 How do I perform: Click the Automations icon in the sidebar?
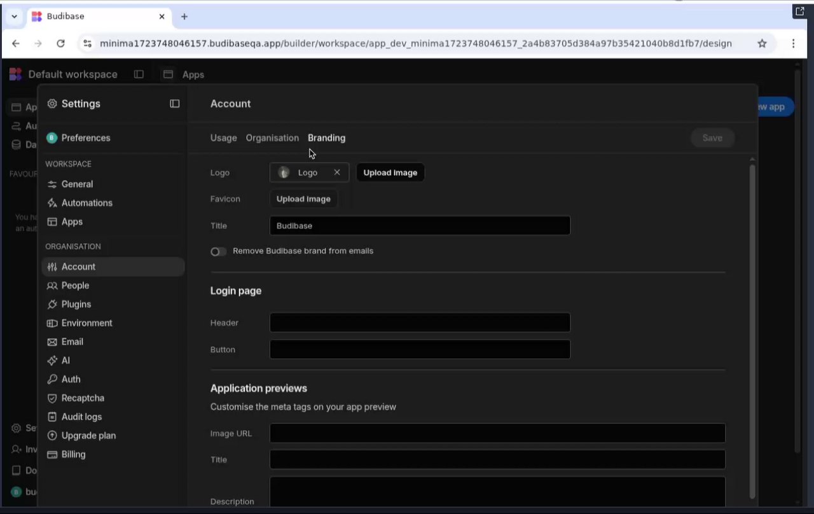pos(52,203)
